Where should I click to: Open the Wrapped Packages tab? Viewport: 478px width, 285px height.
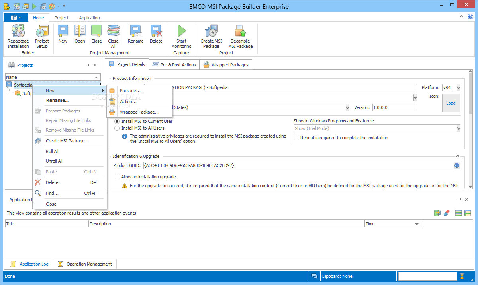(226, 64)
